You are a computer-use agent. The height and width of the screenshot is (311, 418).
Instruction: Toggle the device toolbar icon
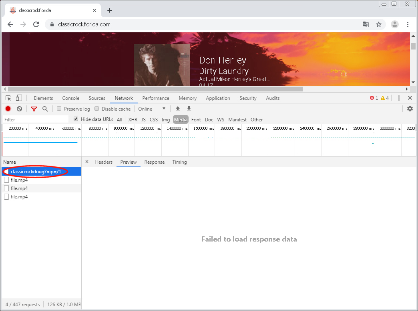tap(19, 98)
